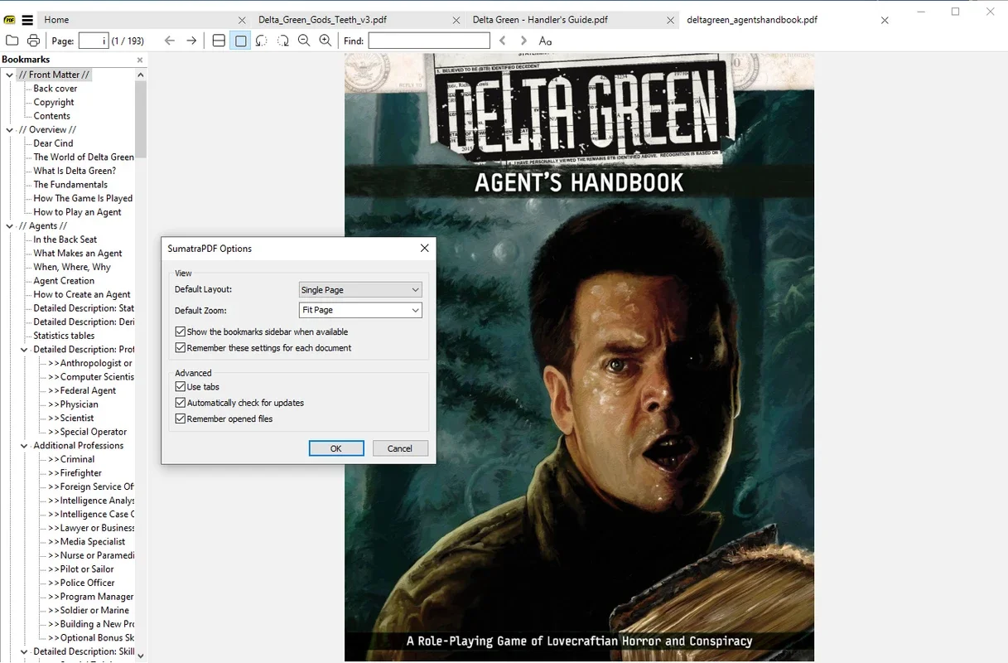Click the Open file folder icon
The image size is (1008, 663).
(x=12, y=41)
